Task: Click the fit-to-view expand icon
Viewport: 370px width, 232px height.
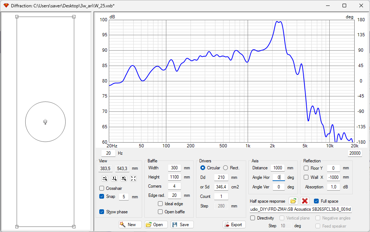Action: pyautogui.click(x=133, y=178)
